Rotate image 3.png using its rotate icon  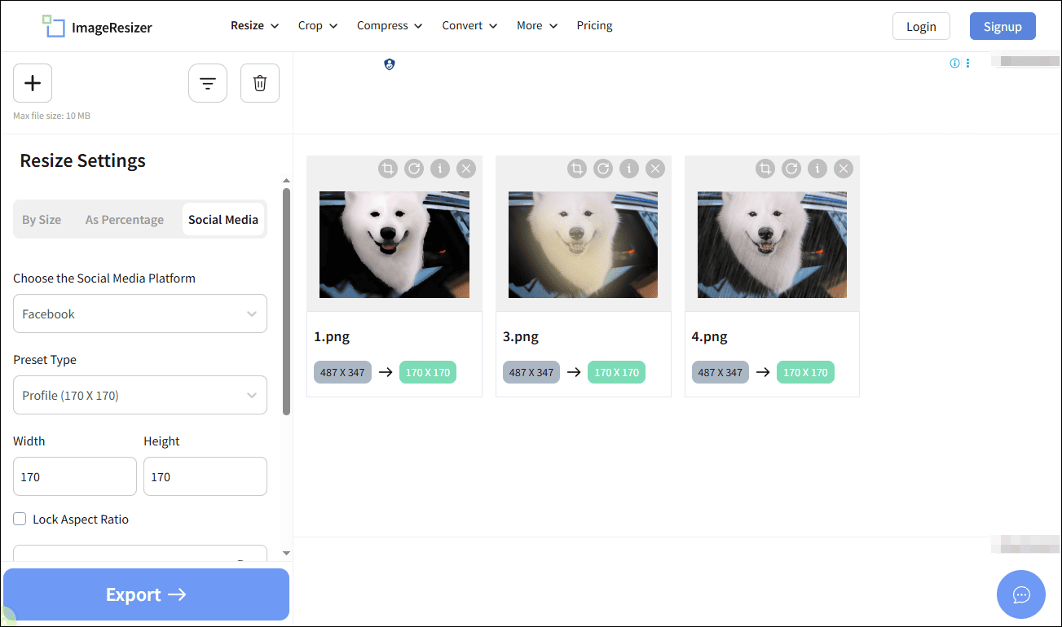602,169
